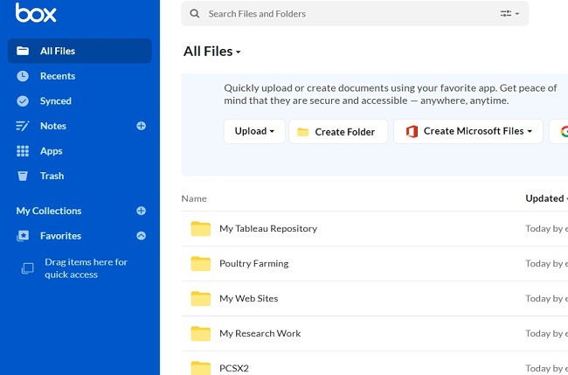Click the Trash bin icon
The image size is (568, 375).
coord(23,176)
